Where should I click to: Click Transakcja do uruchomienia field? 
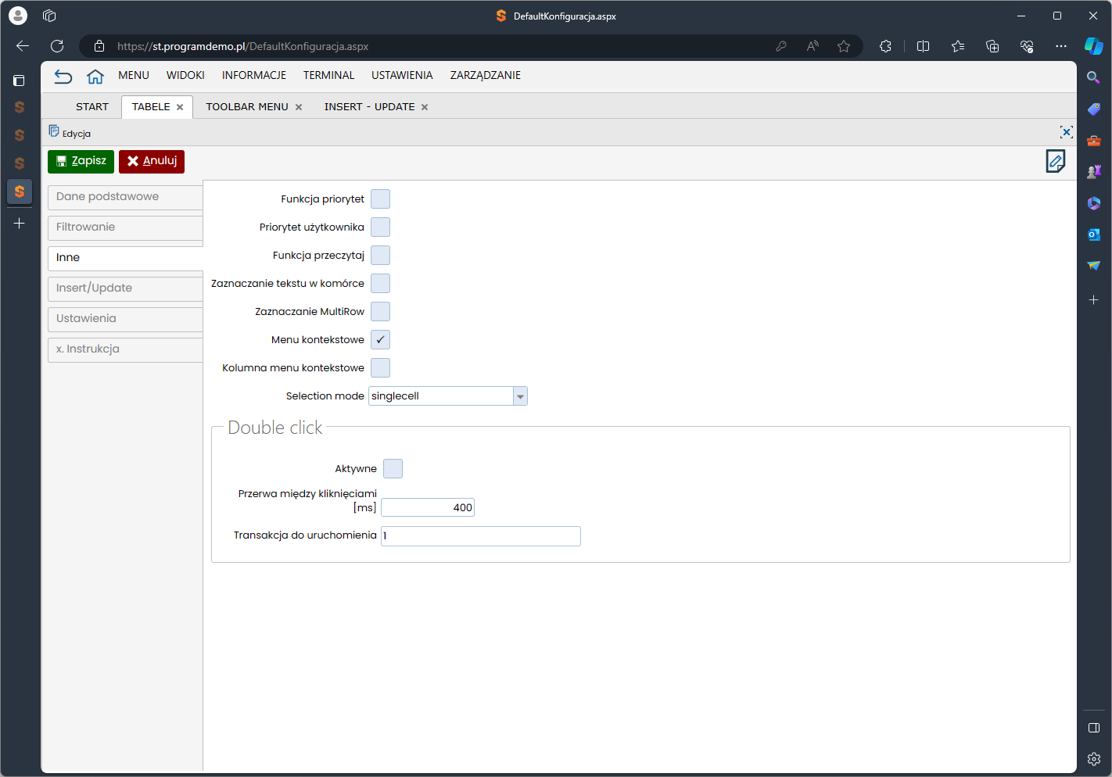[481, 536]
